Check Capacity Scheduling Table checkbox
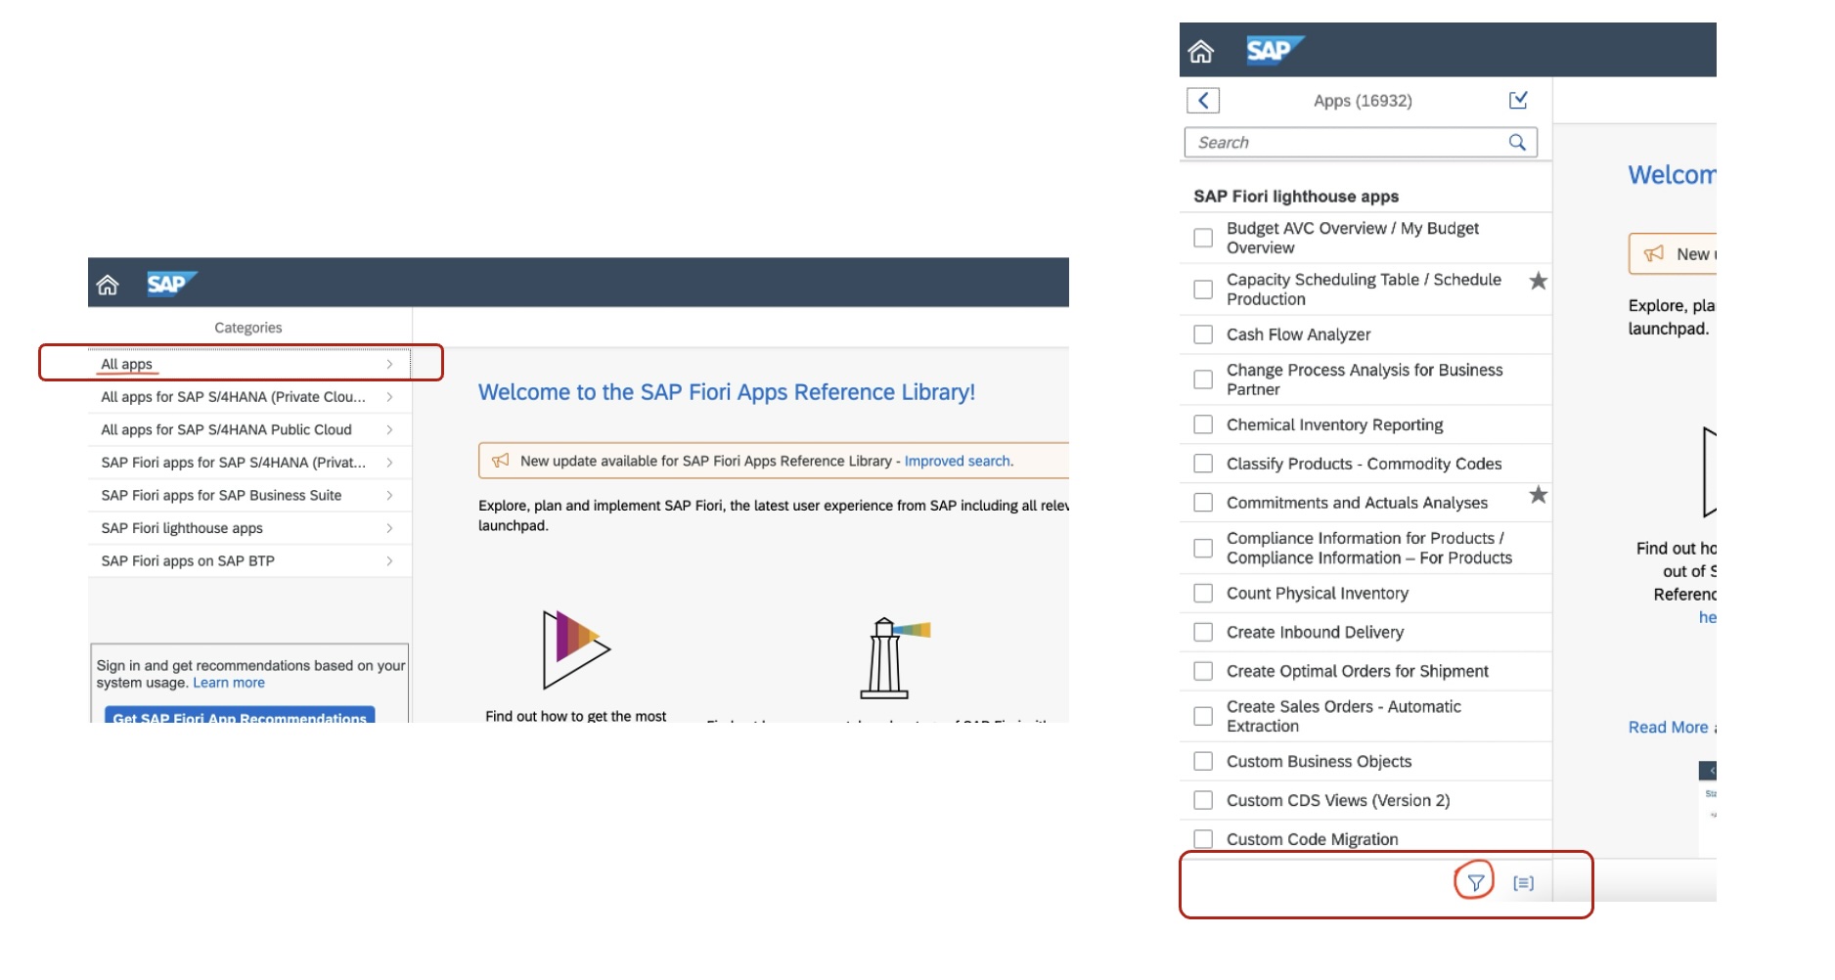The height and width of the screenshot is (980, 1835). point(1203,290)
